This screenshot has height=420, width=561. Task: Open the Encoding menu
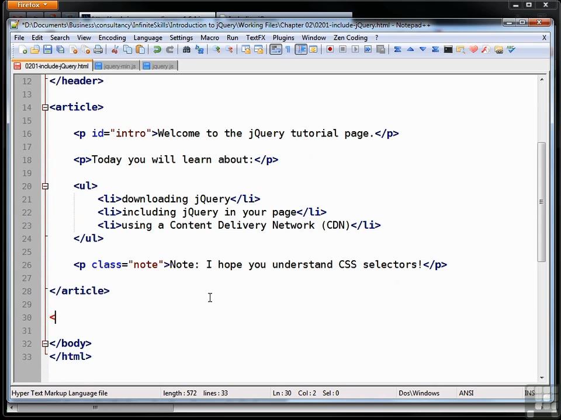pos(112,37)
